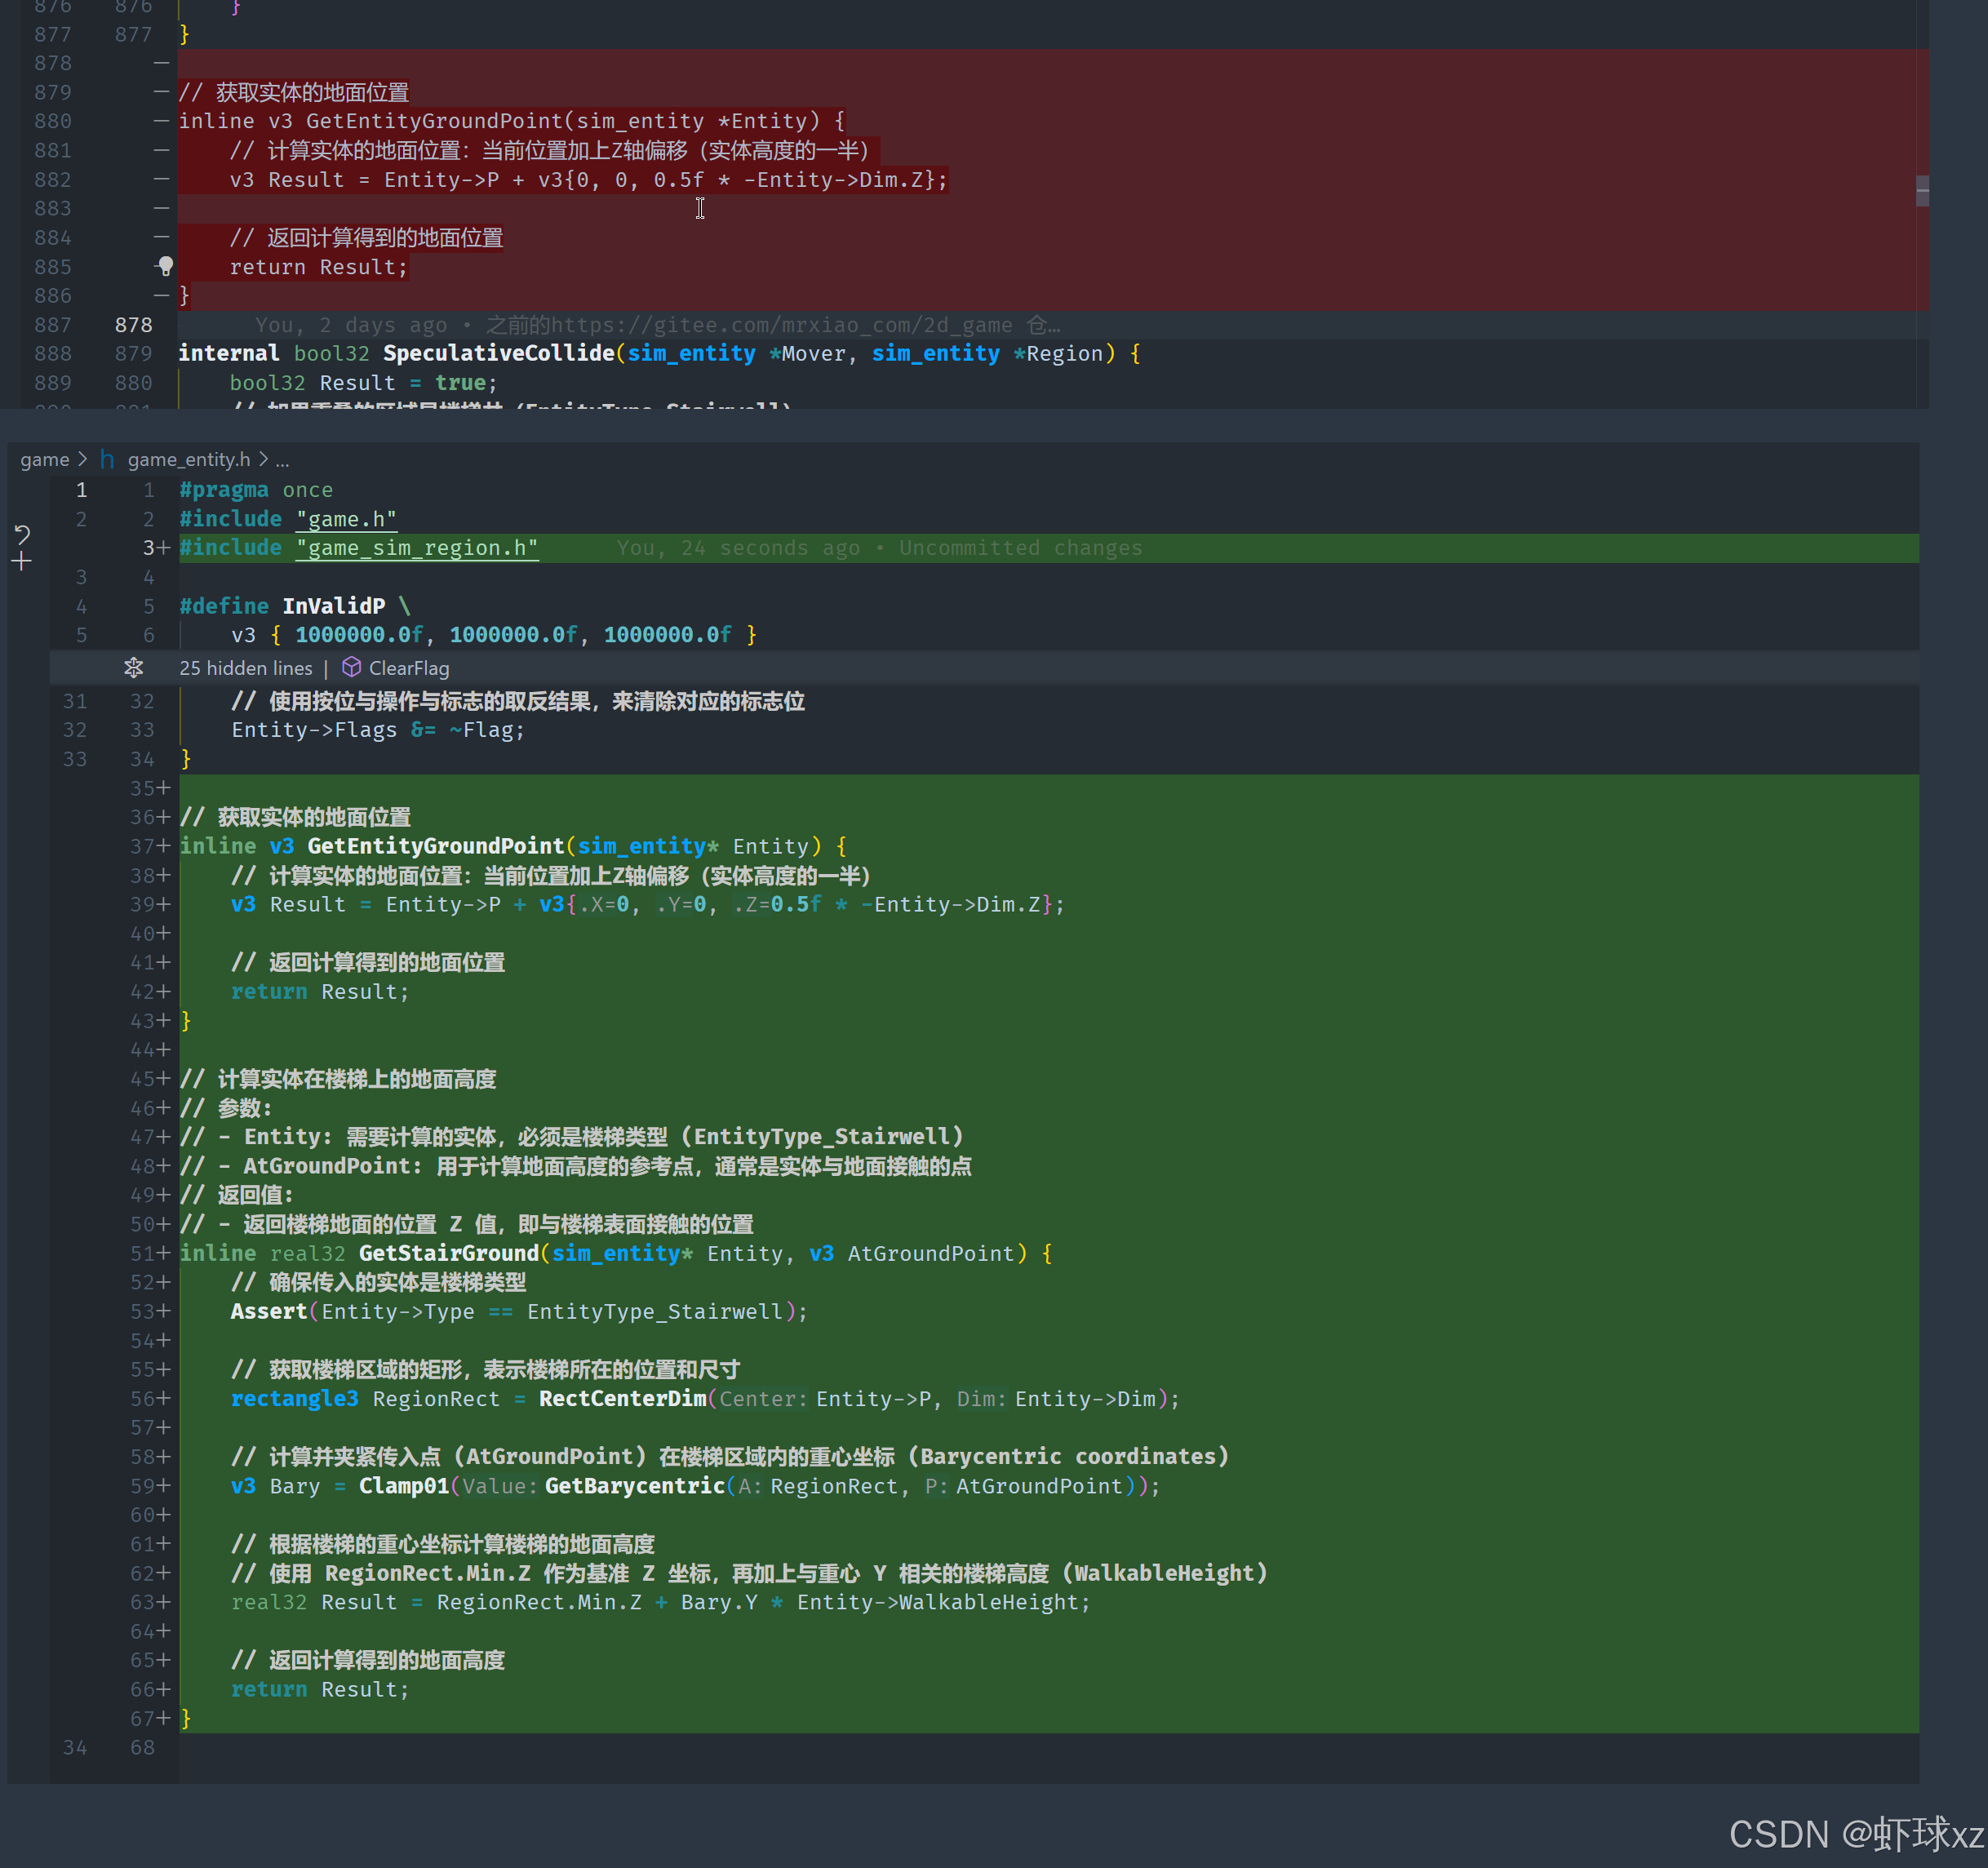Click the SpeculativeCollide function name
1988x1868 pixels.
tap(498, 353)
